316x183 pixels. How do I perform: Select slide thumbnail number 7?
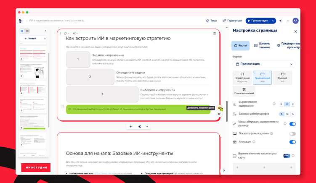pos(33,140)
